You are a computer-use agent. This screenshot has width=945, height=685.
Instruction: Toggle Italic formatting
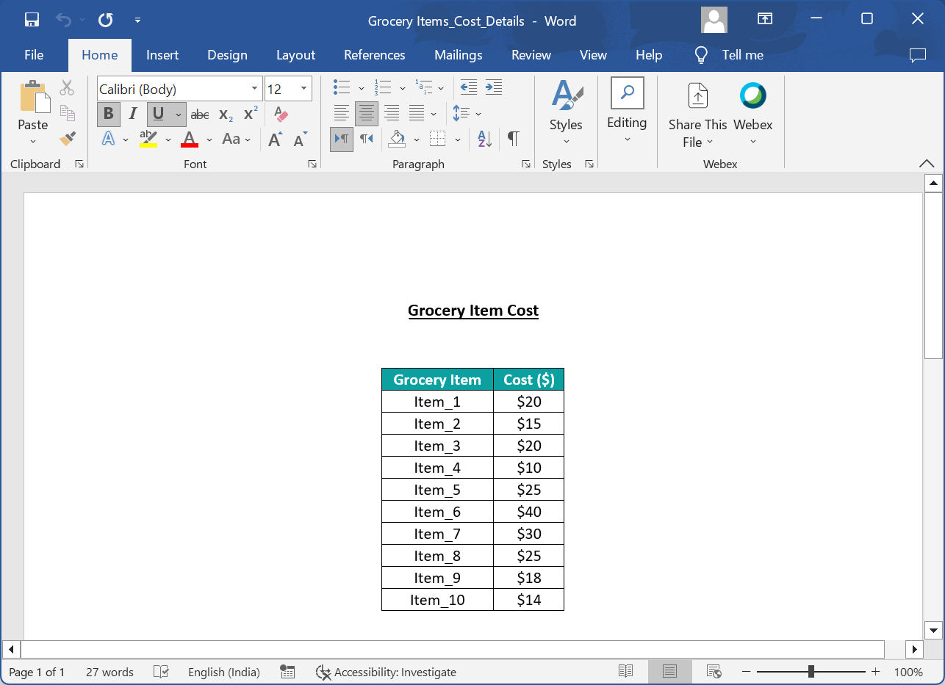click(133, 114)
